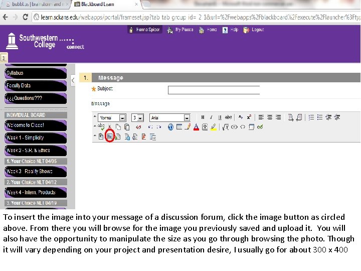361x271 pixels.
Task: Go to Home in the top bar
Action: tap(208, 30)
